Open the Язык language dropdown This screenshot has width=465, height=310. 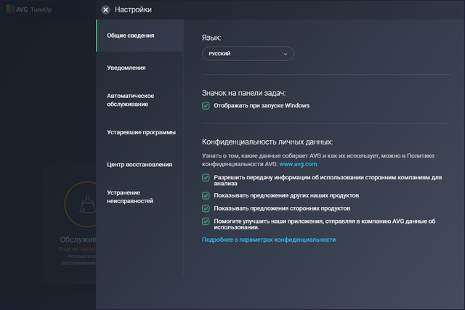(247, 54)
